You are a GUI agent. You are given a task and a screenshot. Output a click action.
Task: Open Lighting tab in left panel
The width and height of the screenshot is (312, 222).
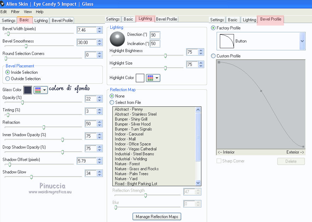tap(41, 20)
